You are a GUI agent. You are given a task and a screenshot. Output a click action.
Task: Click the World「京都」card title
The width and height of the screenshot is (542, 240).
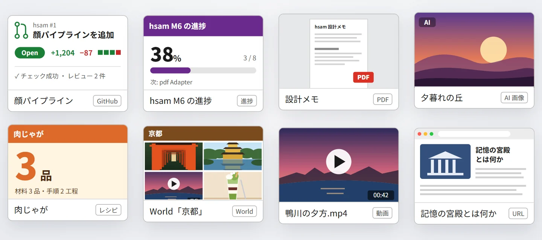tap(177, 211)
